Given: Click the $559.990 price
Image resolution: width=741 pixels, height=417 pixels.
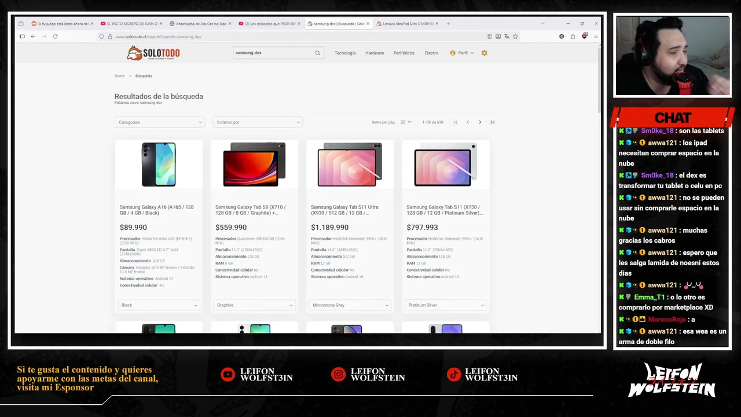Looking at the screenshot, I should (231, 228).
